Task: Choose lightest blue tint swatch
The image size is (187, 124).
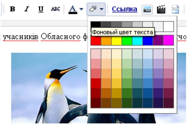Action: tap(148, 54)
